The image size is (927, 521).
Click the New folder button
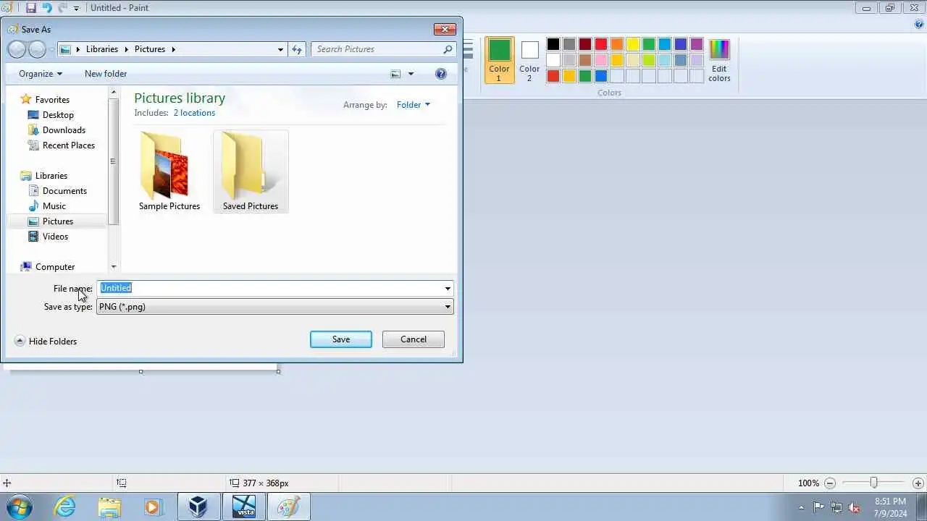click(106, 74)
